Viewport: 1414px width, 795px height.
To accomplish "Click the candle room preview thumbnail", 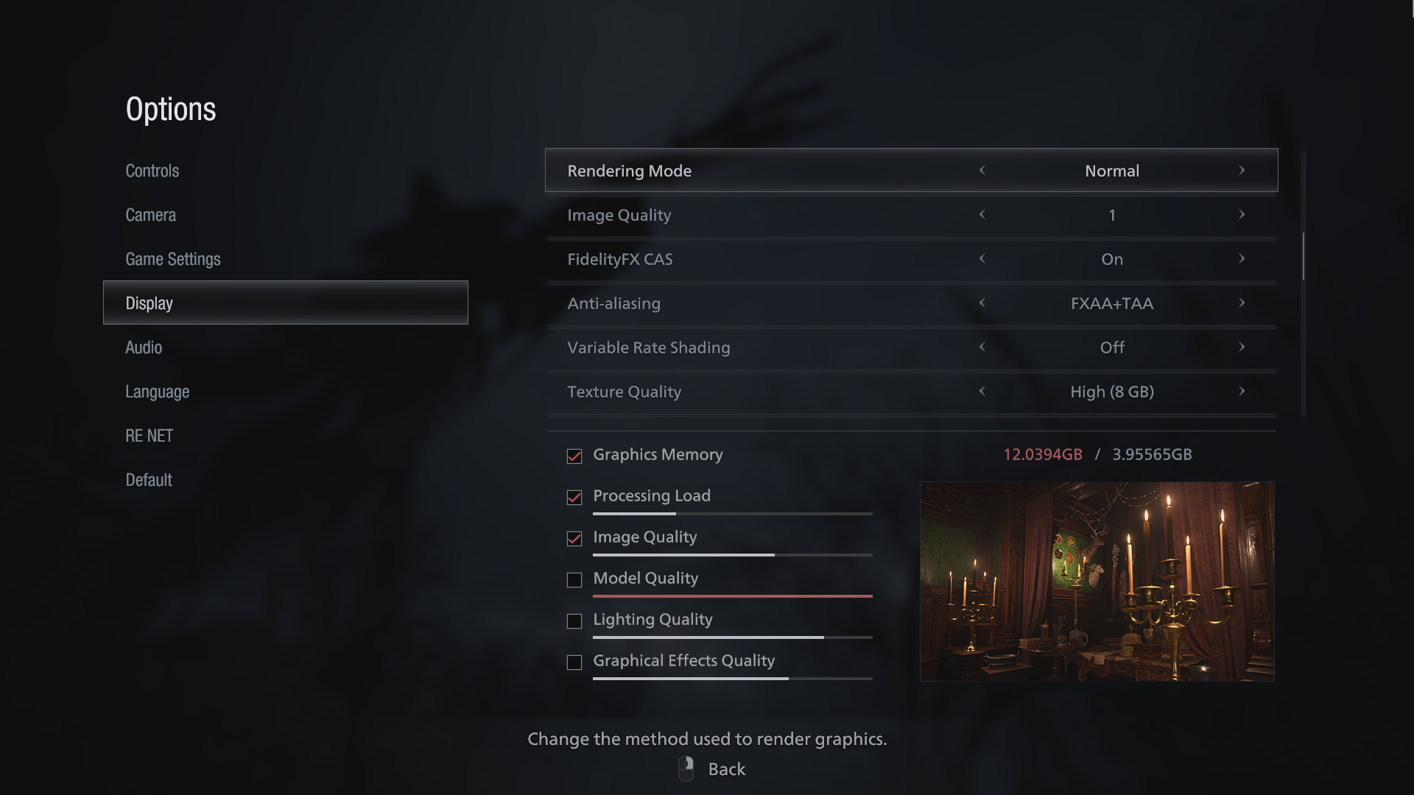I will [1097, 582].
